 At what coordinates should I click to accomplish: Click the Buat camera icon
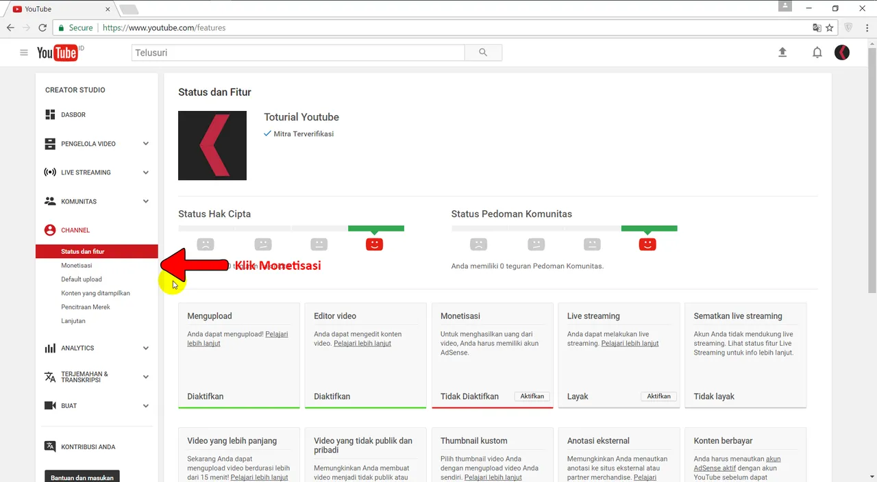pos(50,406)
